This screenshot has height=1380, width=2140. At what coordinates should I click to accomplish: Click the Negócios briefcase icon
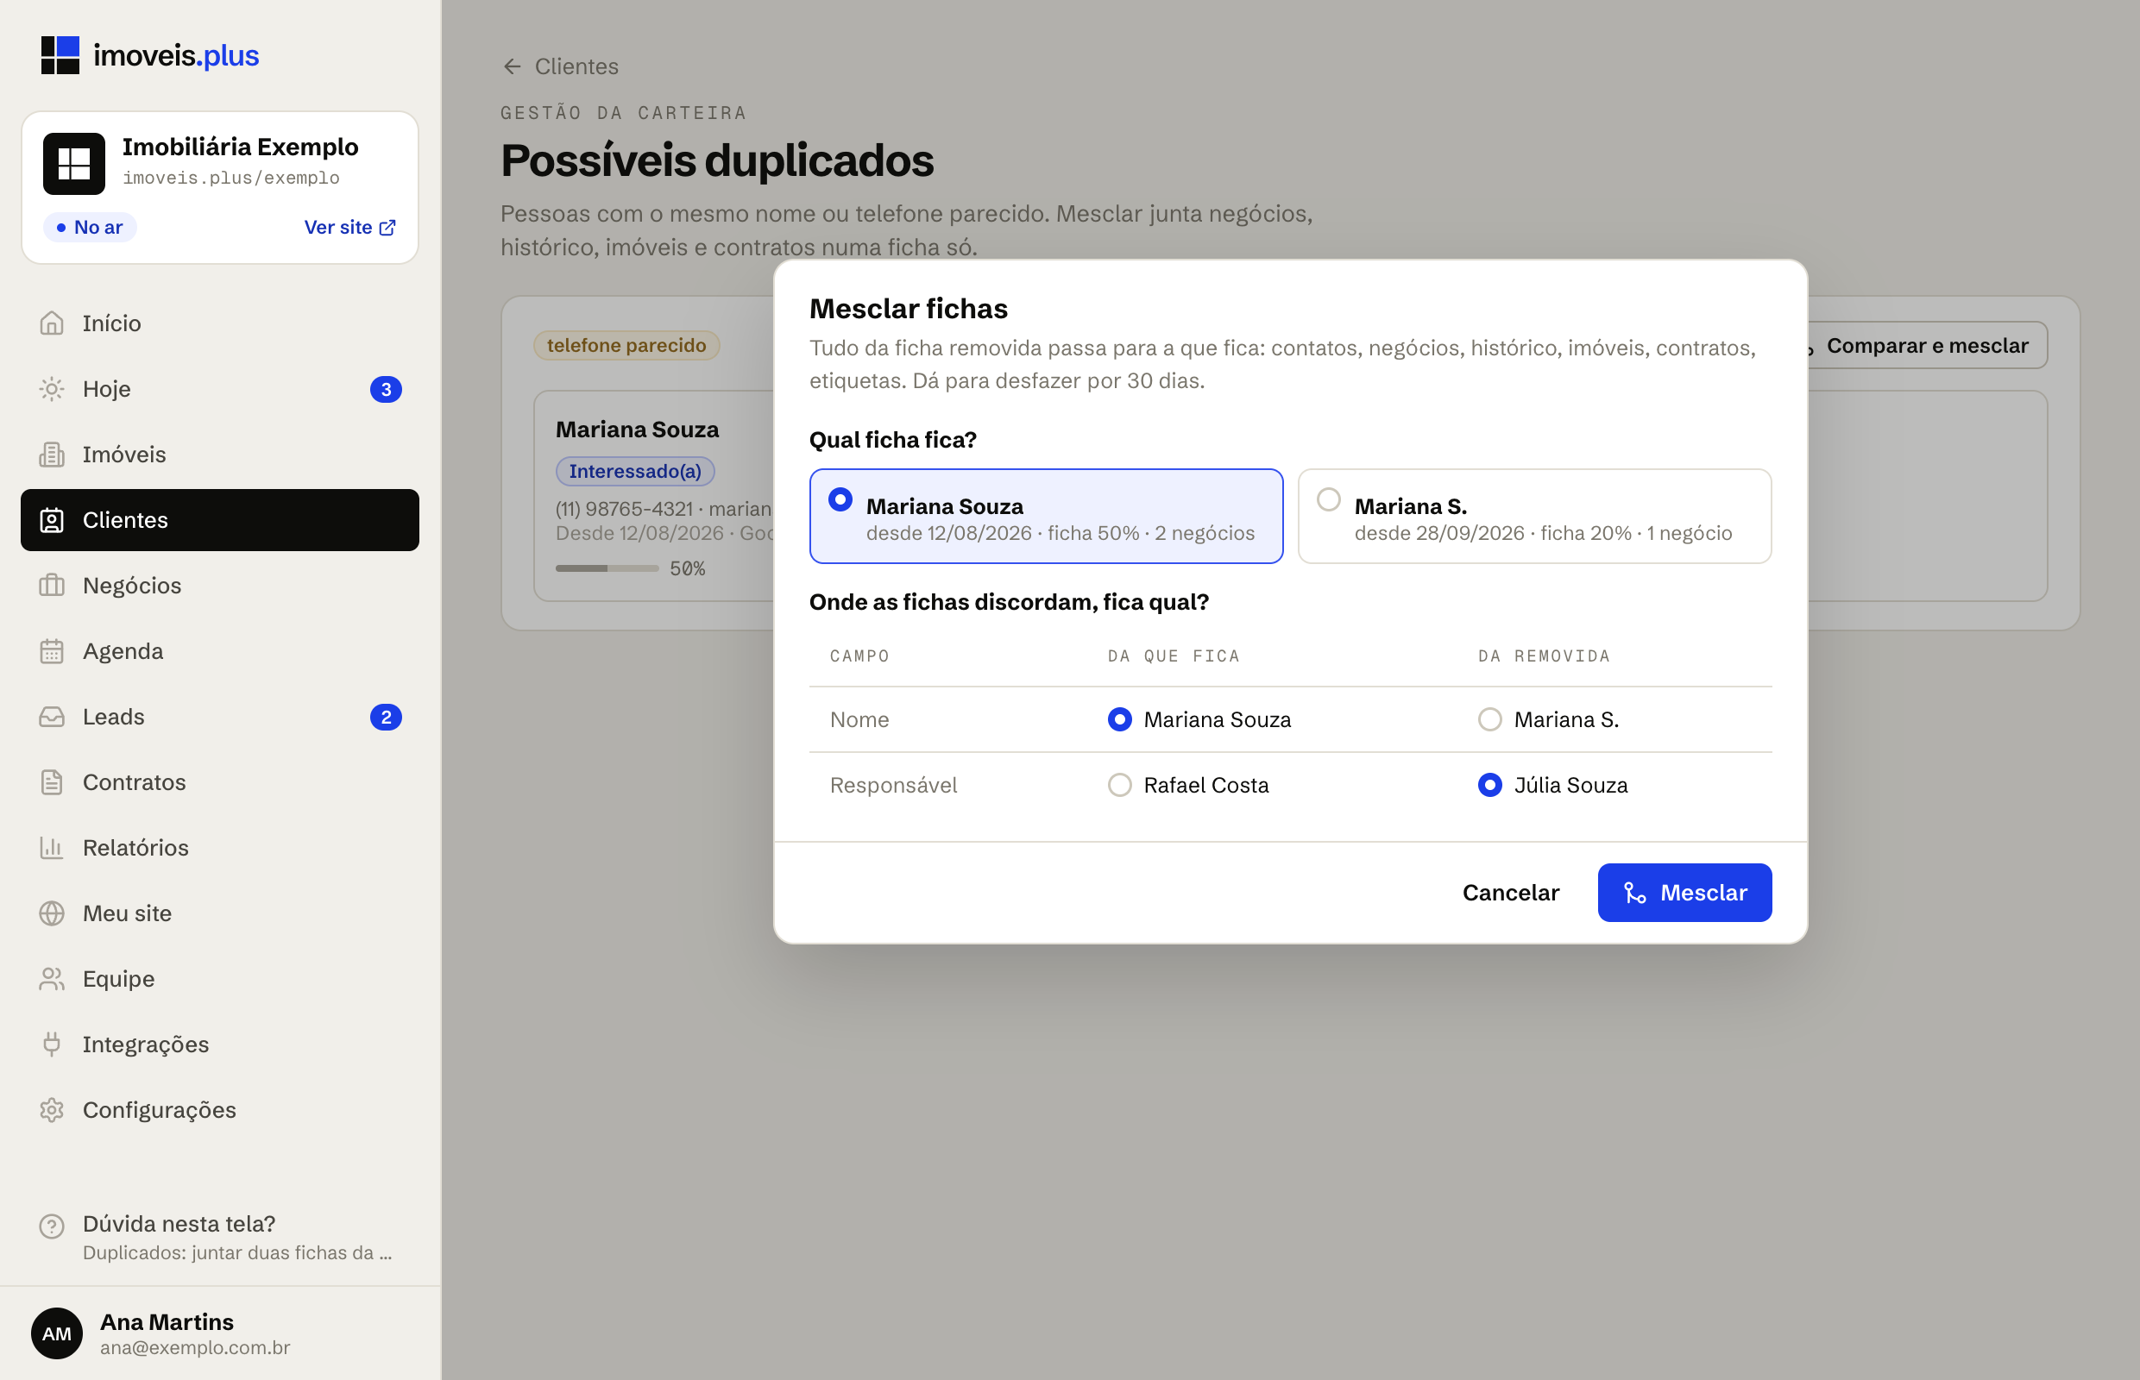52,585
